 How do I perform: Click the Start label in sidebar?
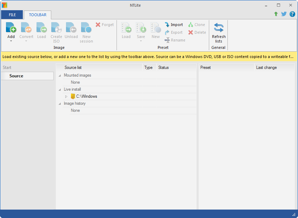coord(7,68)
